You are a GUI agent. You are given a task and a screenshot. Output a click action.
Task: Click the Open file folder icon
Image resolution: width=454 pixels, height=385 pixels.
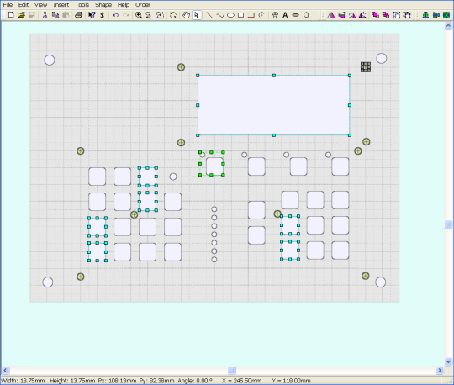21,15
